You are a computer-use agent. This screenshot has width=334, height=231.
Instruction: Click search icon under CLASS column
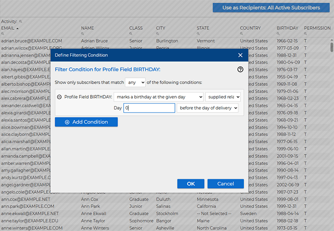(131, 34)
